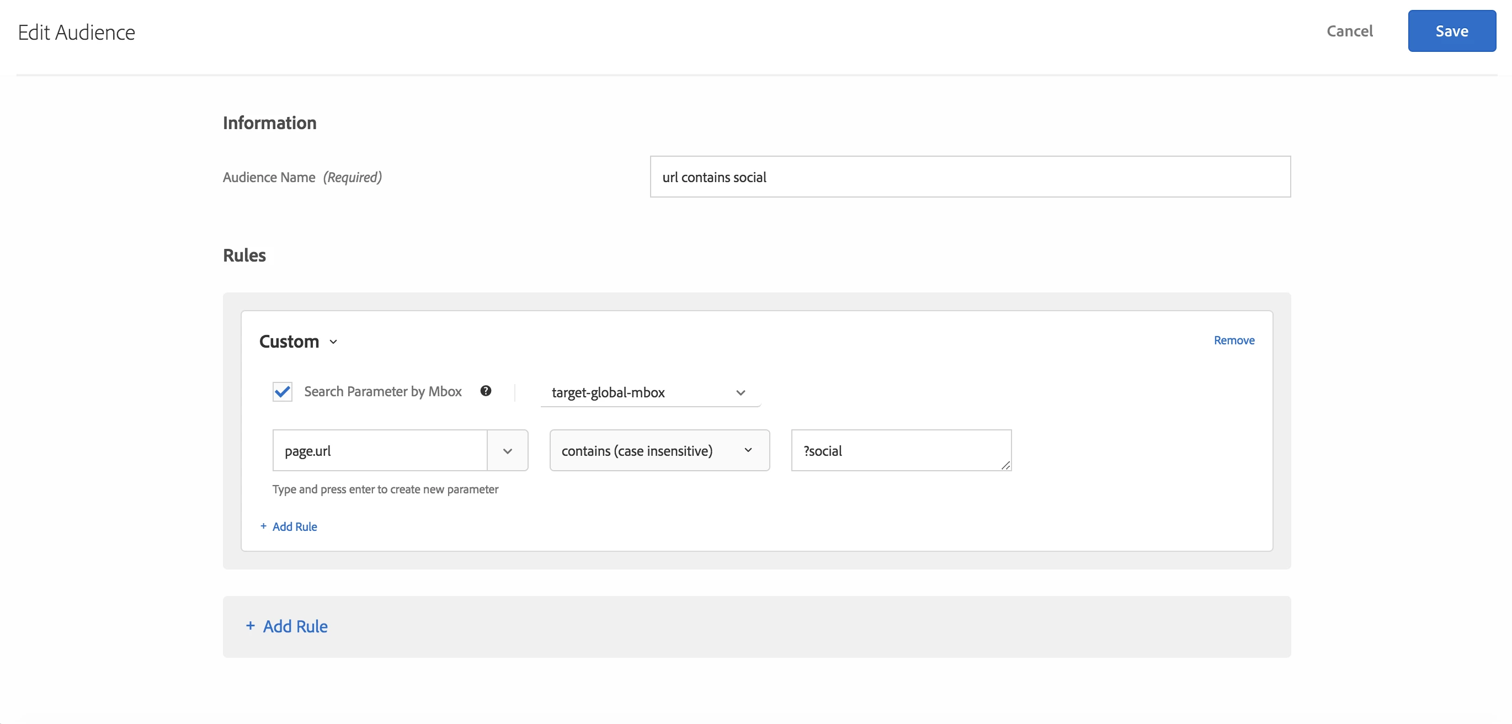Click the ?social value text area
1512x724 pixels.
tap(900, 451)
